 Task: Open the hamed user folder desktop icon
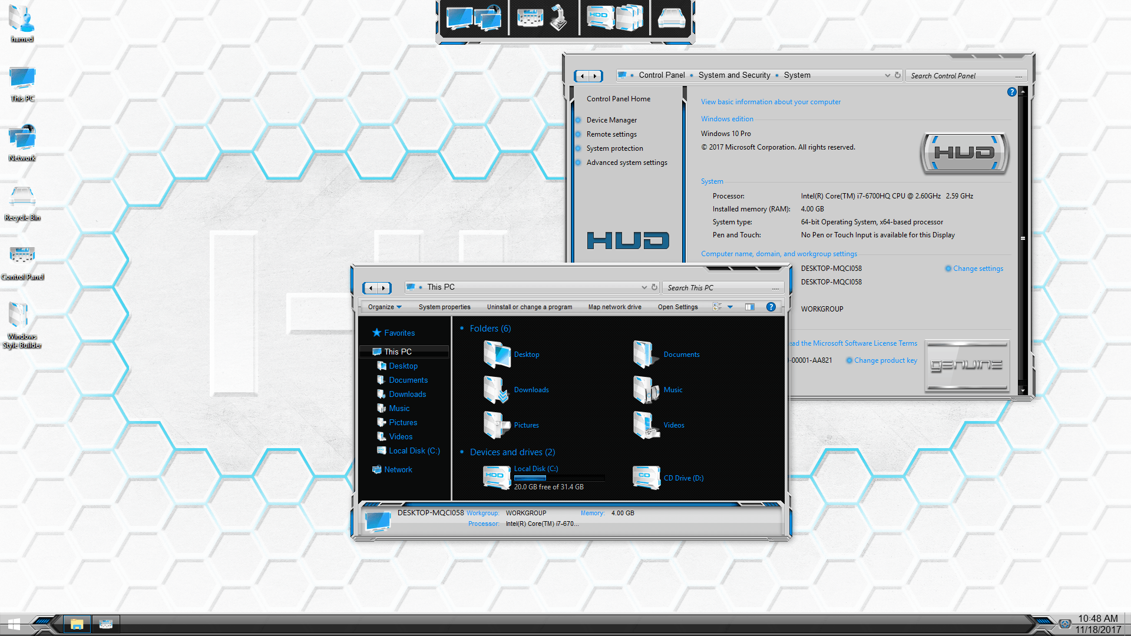[x=22, y=24]
